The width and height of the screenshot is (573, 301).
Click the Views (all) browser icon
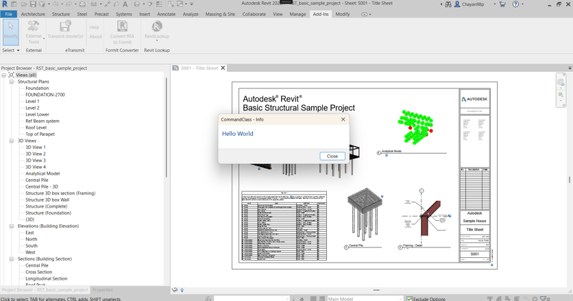click(x=12, y=75)
